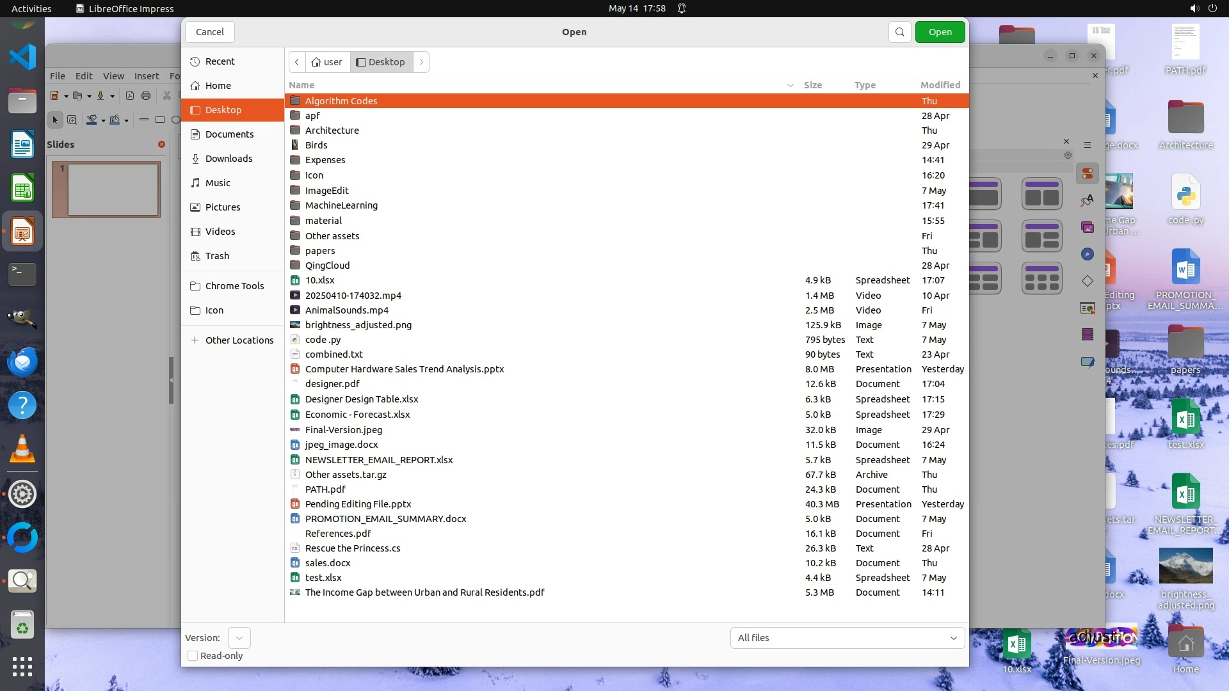This screenshot has width=1229, height=691.
Task: Select the MachineLearning folder
Action: [x=341, y=205]
